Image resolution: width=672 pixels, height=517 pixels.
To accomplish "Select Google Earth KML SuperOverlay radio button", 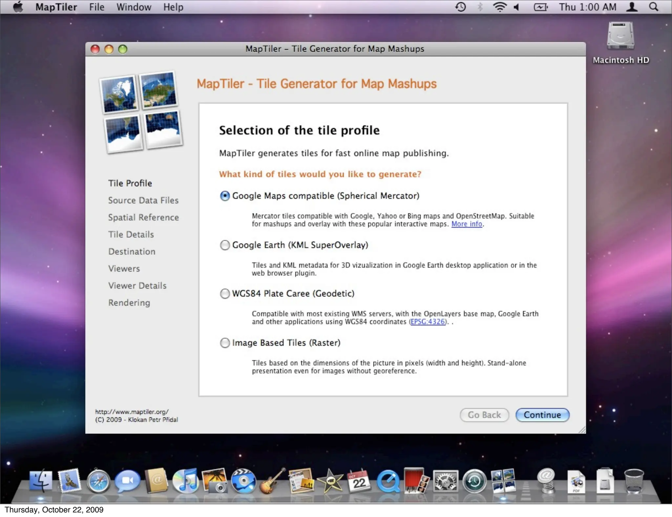I will coord(225,245).
